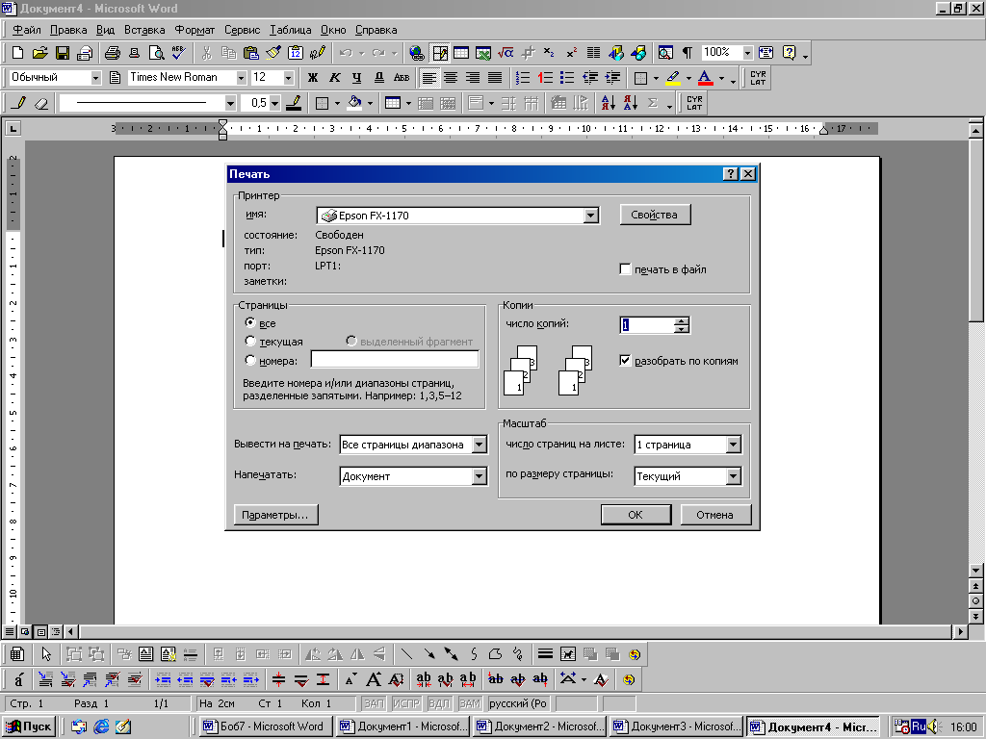Screen dimensions: 986x739
Task: Click the center alignment icon
Action: (451, 78)
